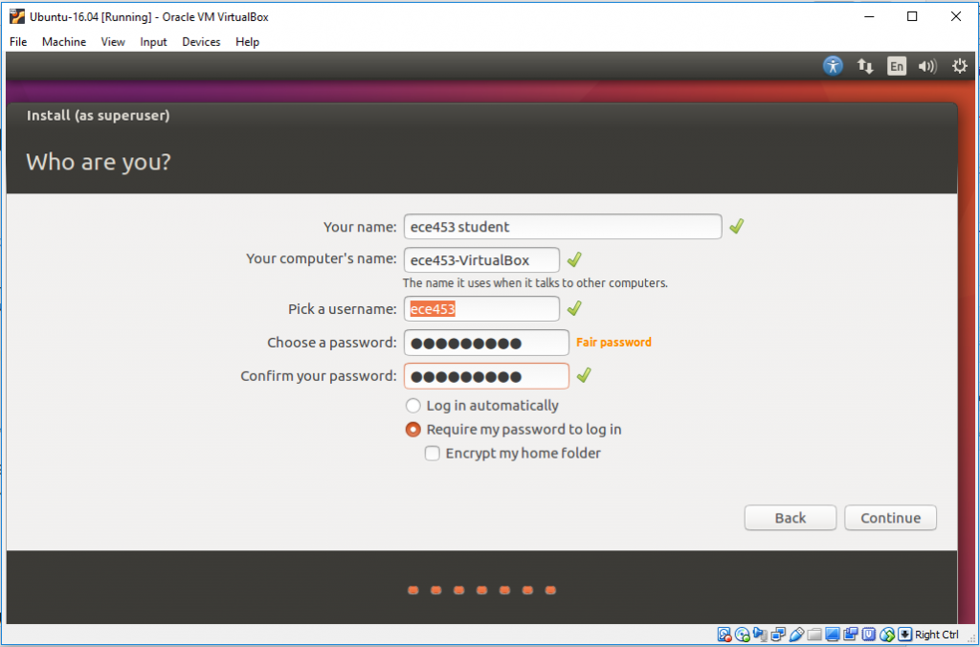Click the hard disk activity status icon

tap(725, 635)
